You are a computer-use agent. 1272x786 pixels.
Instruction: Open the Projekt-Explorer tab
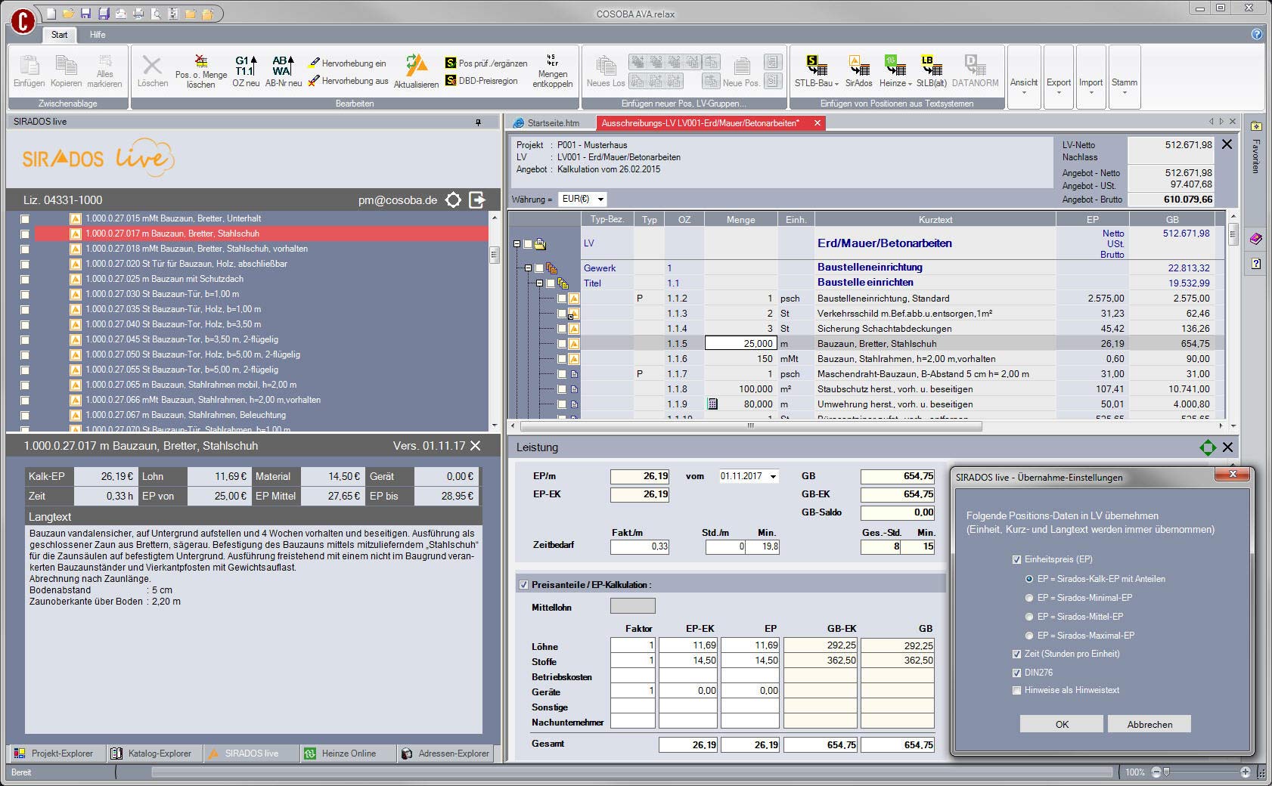coord(55,754)
